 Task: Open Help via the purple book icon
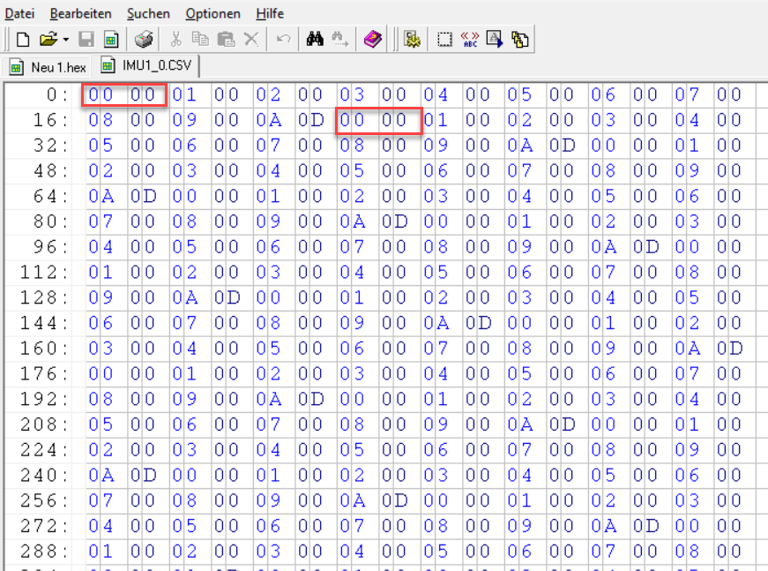coord(371,39)
